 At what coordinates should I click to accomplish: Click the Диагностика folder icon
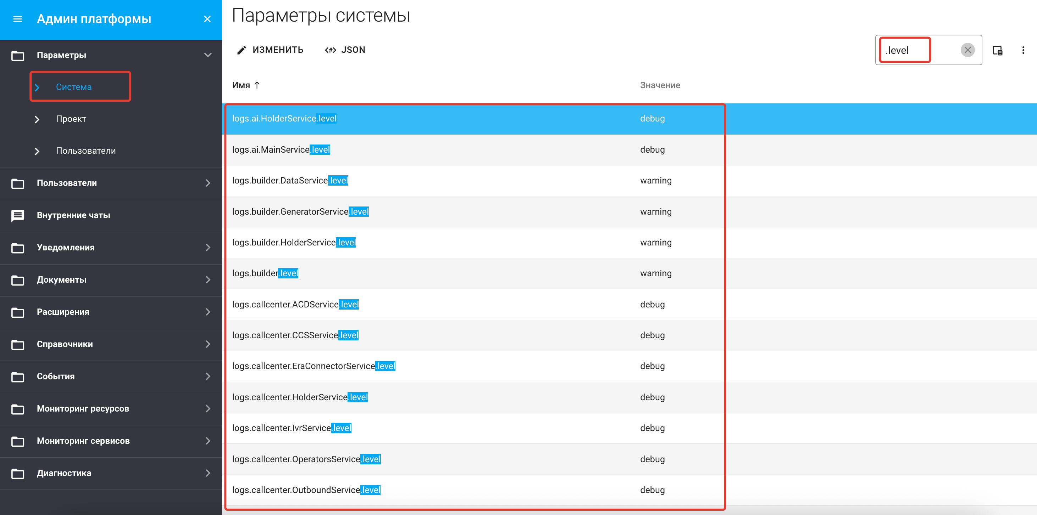pos(17,474)
